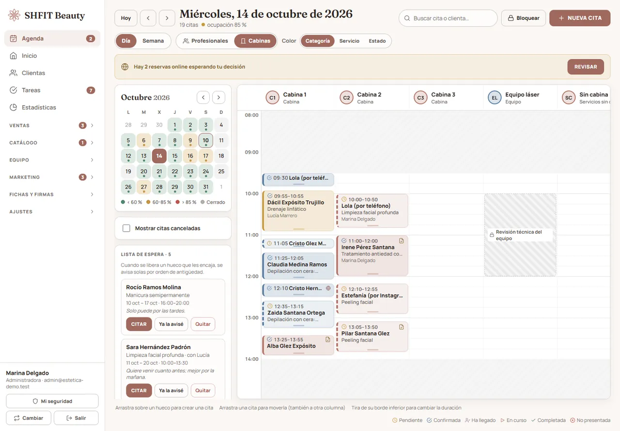Expand the Ventas sidebar section

[x=52, y=126]
